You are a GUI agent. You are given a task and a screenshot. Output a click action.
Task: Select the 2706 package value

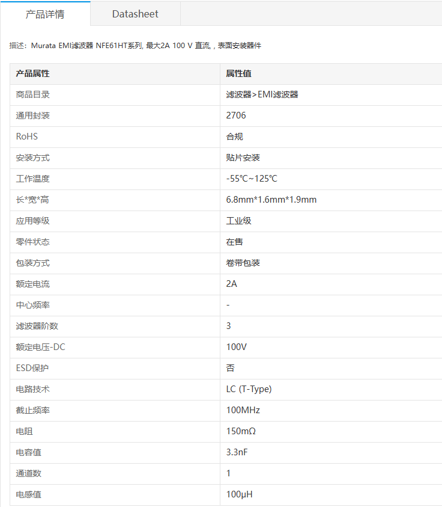pyautogui.click(x=235, y=115)
